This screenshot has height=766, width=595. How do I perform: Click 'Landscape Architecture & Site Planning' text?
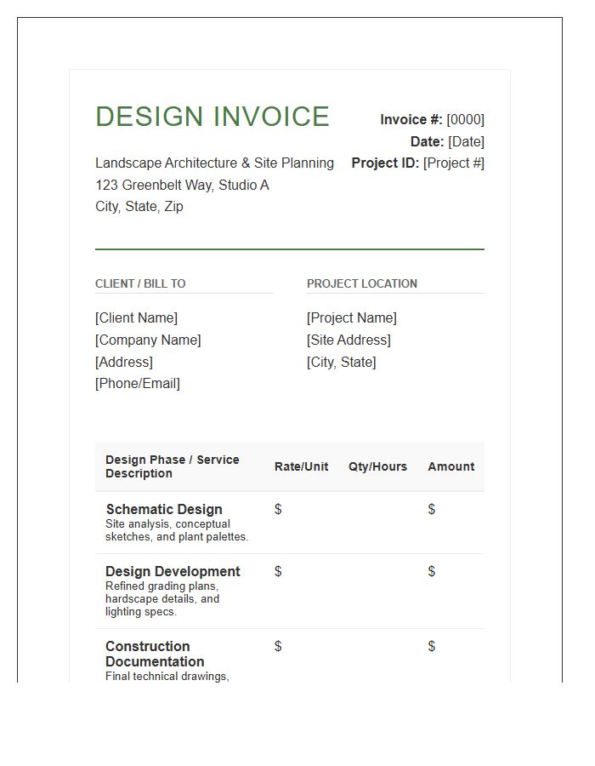coord(214,163)
